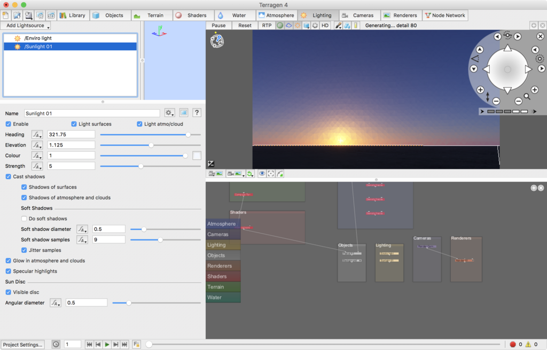Image resolution: width=547 pixels, height=350 pixels.
Task: Click the save project disk icon
Action: (29, 15)
